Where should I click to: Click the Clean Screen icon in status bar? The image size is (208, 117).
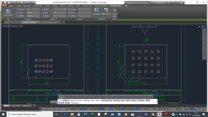pos(202,109)
